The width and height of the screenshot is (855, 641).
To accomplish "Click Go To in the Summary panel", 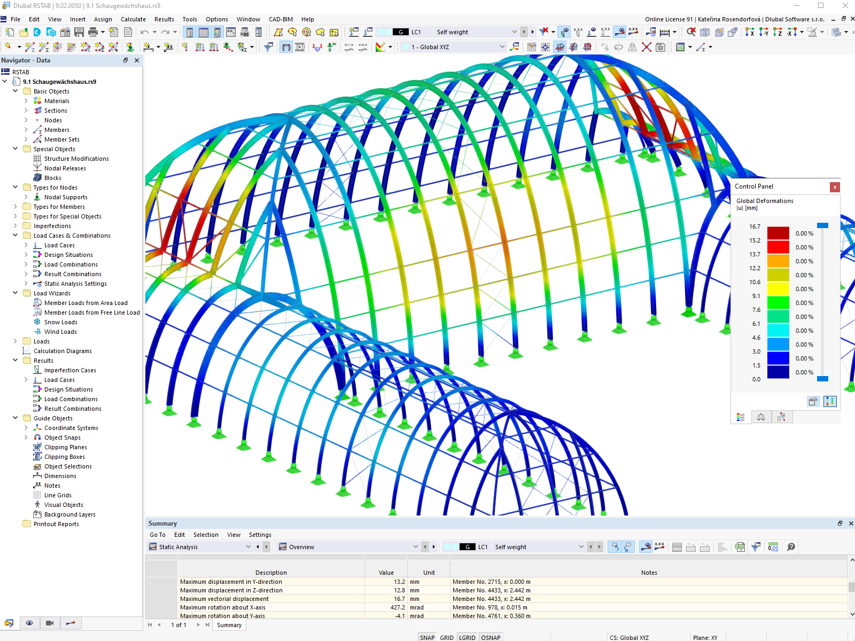I will click(x=158, y=535).
